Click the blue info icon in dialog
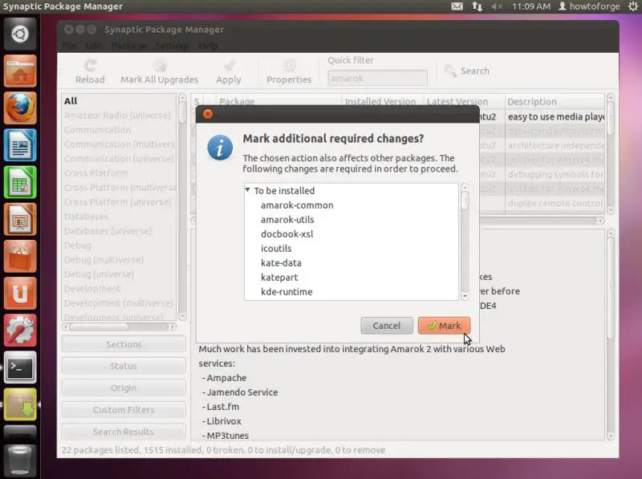This screenshot has width=642, height=479. [220, 148]
